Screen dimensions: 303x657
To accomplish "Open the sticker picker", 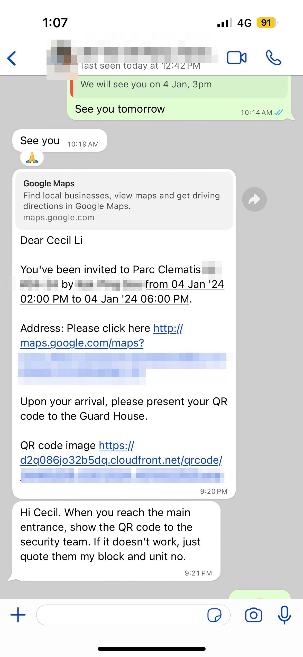I will [214, 615].
